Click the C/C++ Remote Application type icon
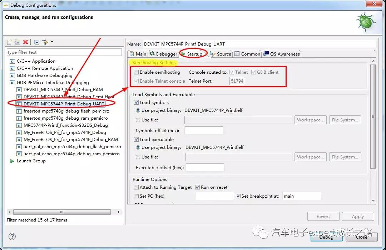 coord(12,68)
